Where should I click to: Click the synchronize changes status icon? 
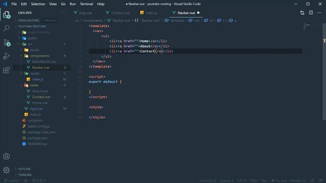26,181
